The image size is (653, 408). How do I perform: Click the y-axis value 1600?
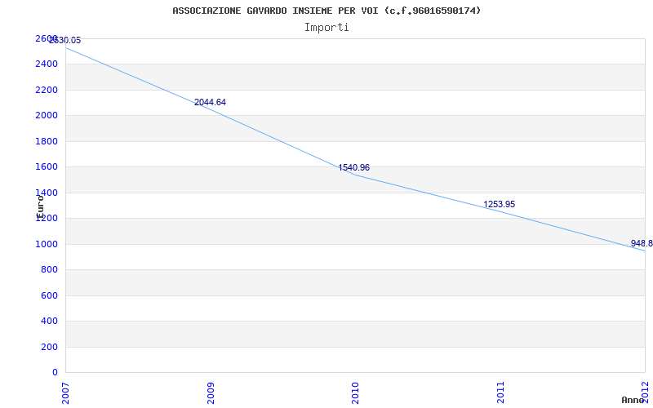point(47,167)
